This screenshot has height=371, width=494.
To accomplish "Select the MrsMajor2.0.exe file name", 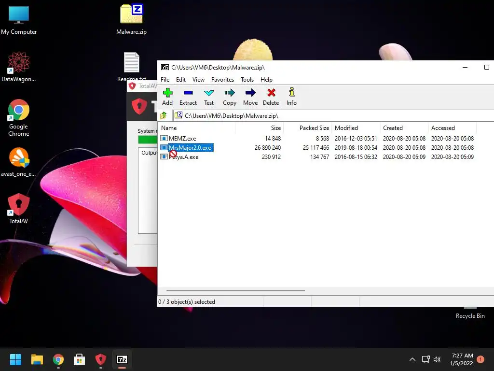I will click(x=190, y=148).
